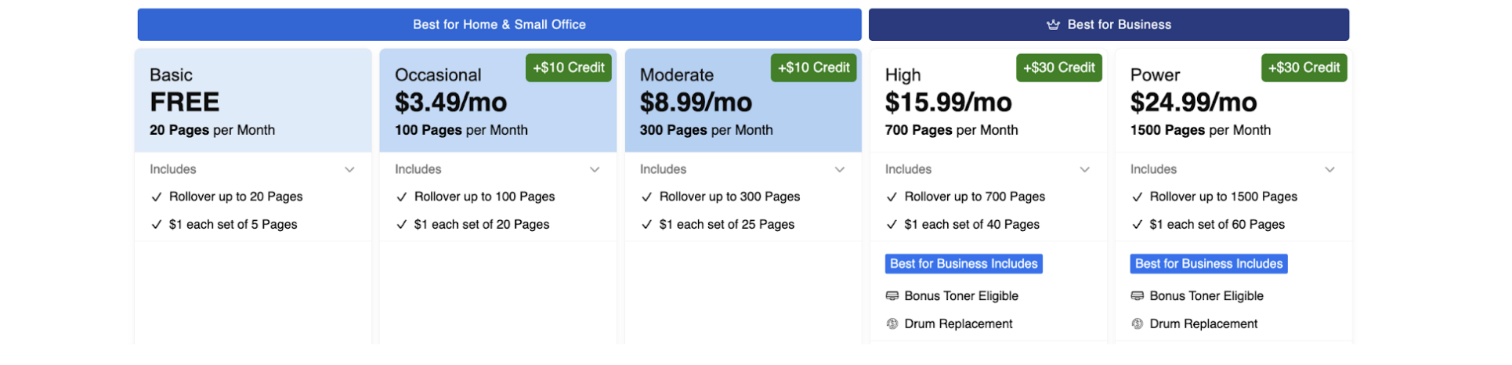Click the checkmark beside Rollover up to 300 Pages
Viewport: 1512px width, 365px height.
pyautogui.click(x=646, y=197)
